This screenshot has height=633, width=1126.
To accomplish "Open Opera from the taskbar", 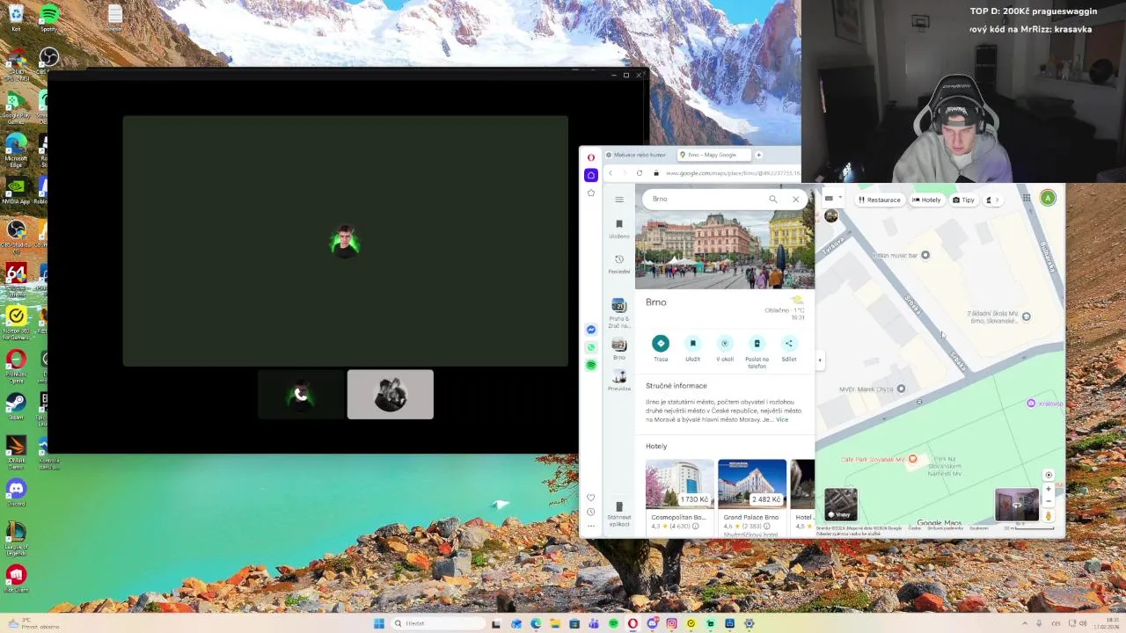I will point(632,623).
